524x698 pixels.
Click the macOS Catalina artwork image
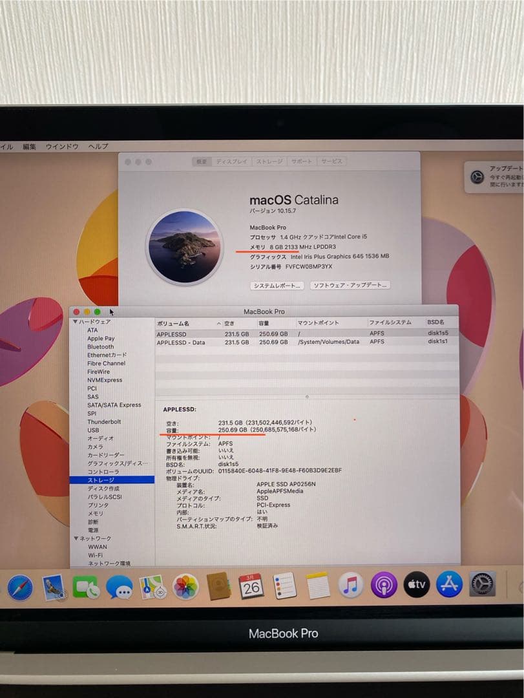point(185,247)
